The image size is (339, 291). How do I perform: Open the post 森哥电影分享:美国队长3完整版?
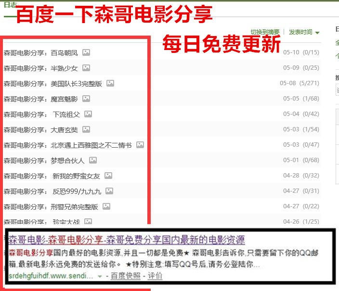pyautogui.click(x=53, y=84)
